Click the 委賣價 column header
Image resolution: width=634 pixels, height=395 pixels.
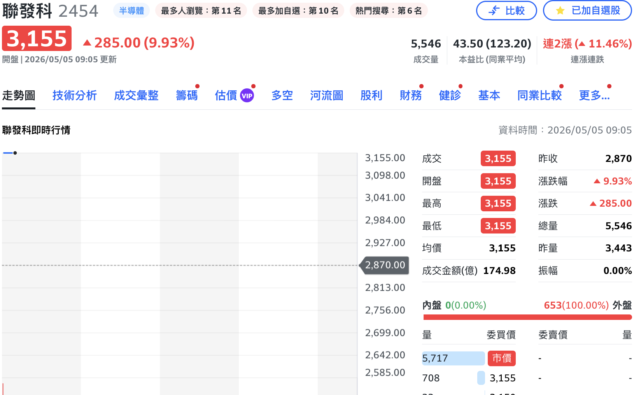553,335
